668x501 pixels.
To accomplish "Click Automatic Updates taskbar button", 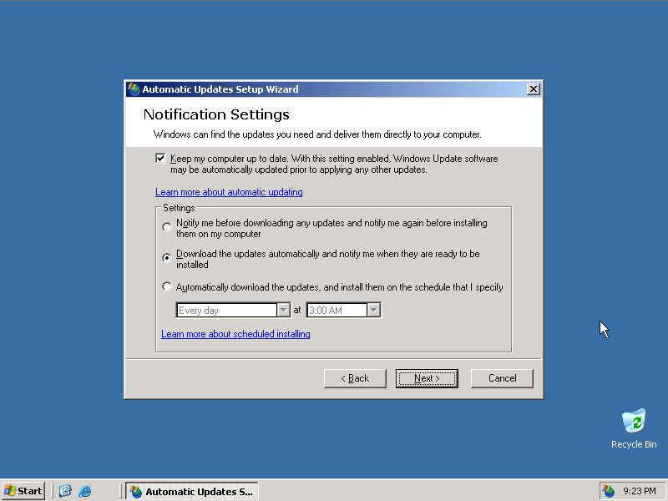I will pyautogui.click(x=192, y=491).
